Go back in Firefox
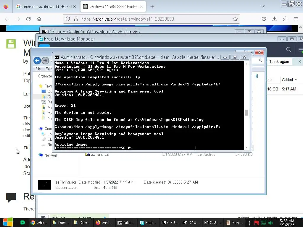Viewport: 303px width, 227px height. pyautogui.click(x=7, y=19)
